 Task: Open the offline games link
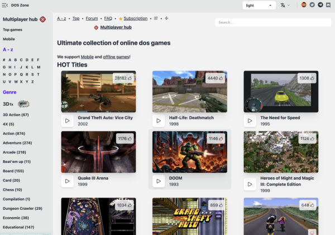pos(116,57)
